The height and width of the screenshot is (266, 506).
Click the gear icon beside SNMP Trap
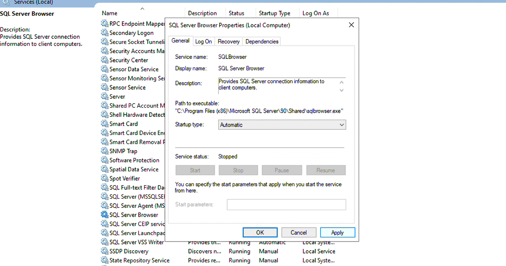[104, 151]
